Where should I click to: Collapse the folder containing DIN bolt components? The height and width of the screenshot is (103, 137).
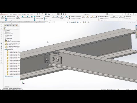(x=4, y=49)
